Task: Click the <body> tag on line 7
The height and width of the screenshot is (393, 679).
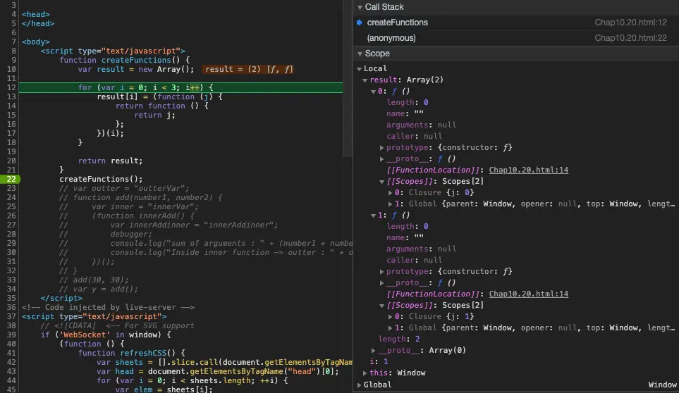Action: [36, 42]
